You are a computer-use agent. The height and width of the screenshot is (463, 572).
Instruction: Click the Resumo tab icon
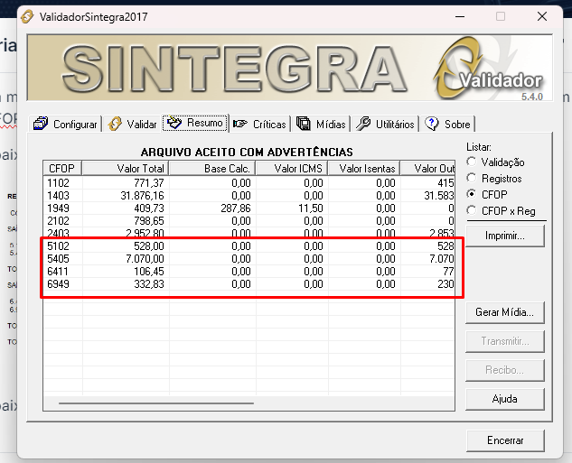[x=174, y=123]
